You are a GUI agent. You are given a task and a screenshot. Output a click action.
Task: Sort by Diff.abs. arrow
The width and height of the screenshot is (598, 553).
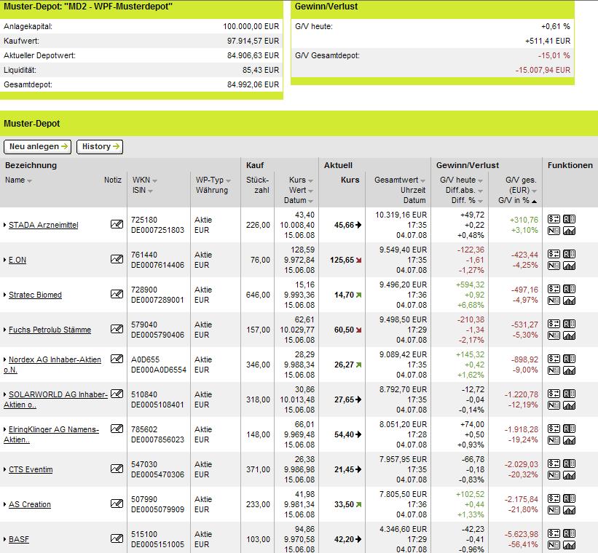480,191
